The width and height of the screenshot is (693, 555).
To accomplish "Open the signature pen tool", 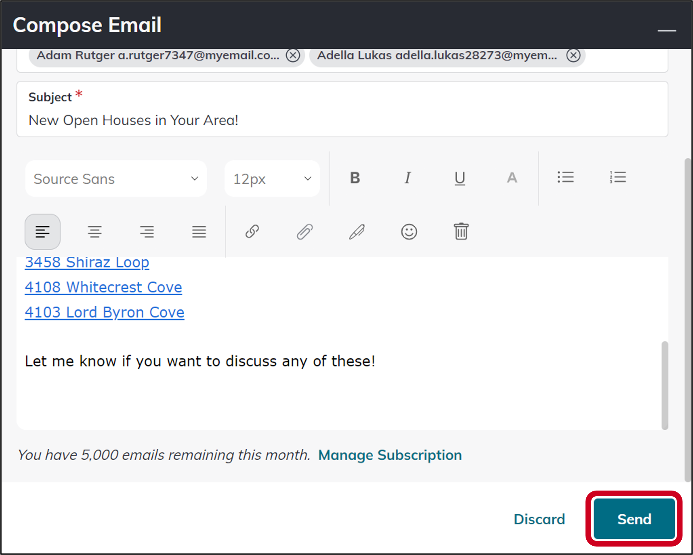I will (357, 232).
